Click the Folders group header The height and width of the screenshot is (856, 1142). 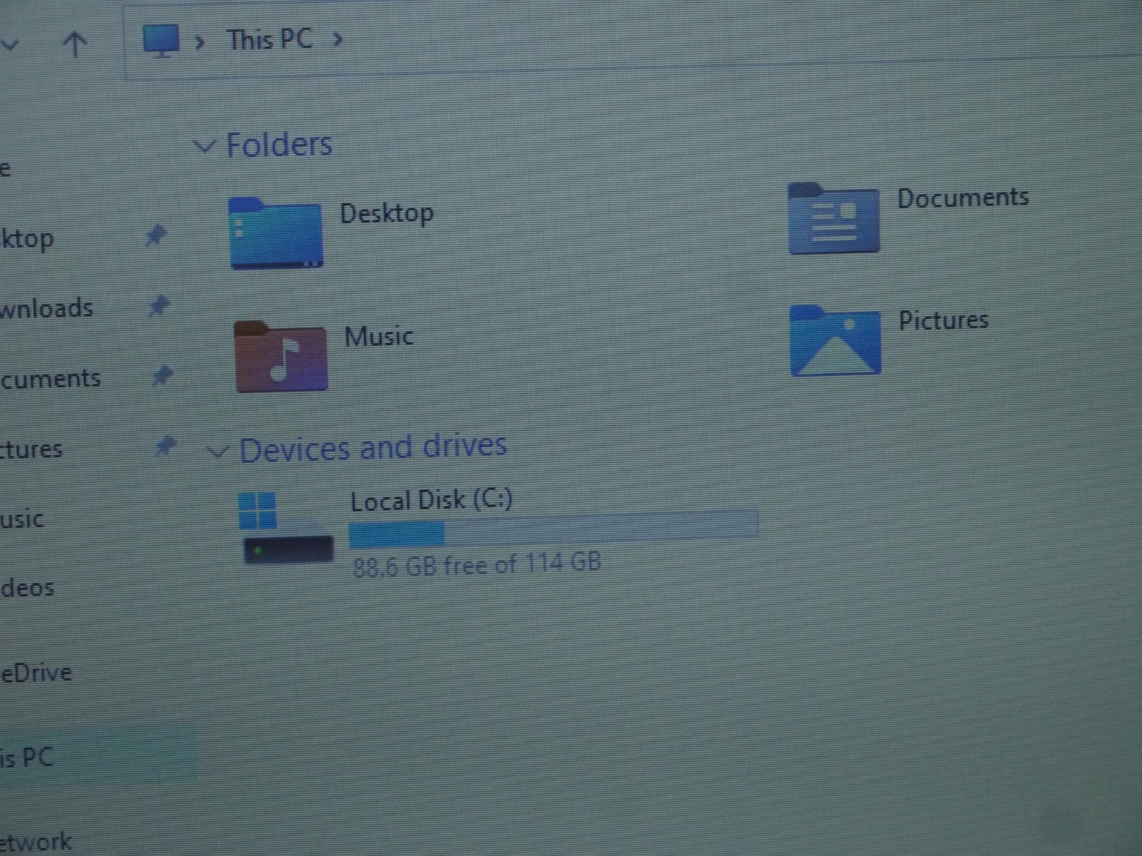pyautogui.click(x=279, y=145)
